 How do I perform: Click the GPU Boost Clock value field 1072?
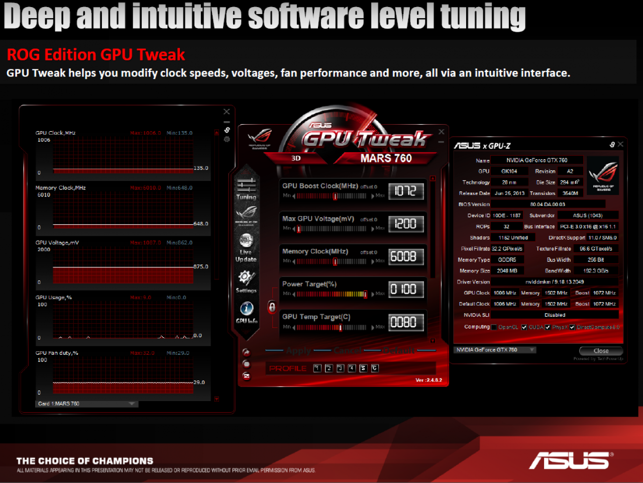tap(406, 191)
